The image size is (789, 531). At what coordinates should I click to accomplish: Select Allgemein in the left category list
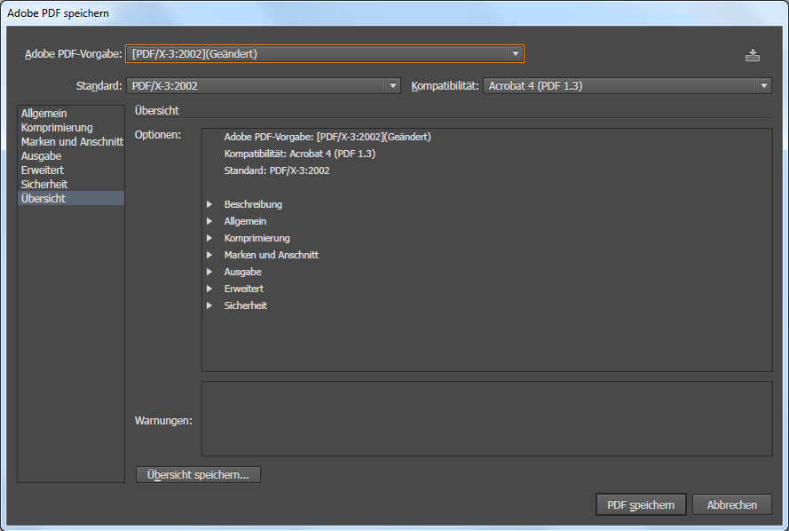tap(44, 114)
